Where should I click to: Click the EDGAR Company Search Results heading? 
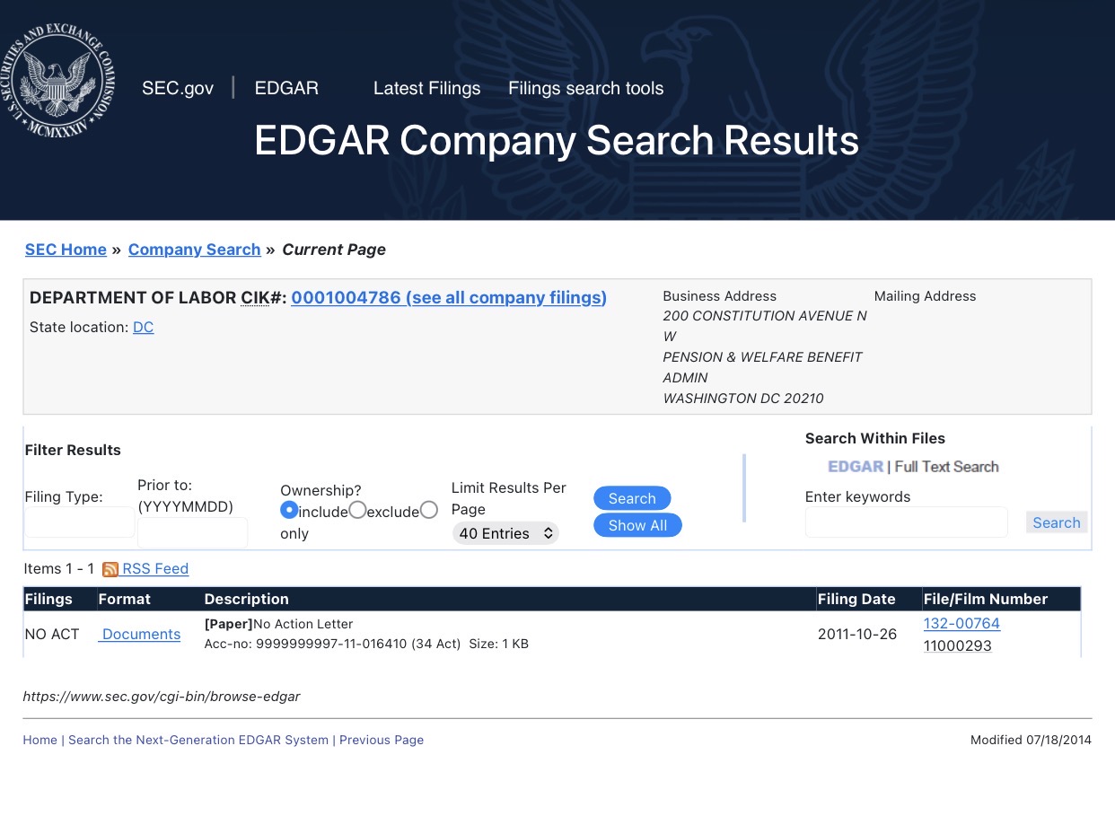557,141
